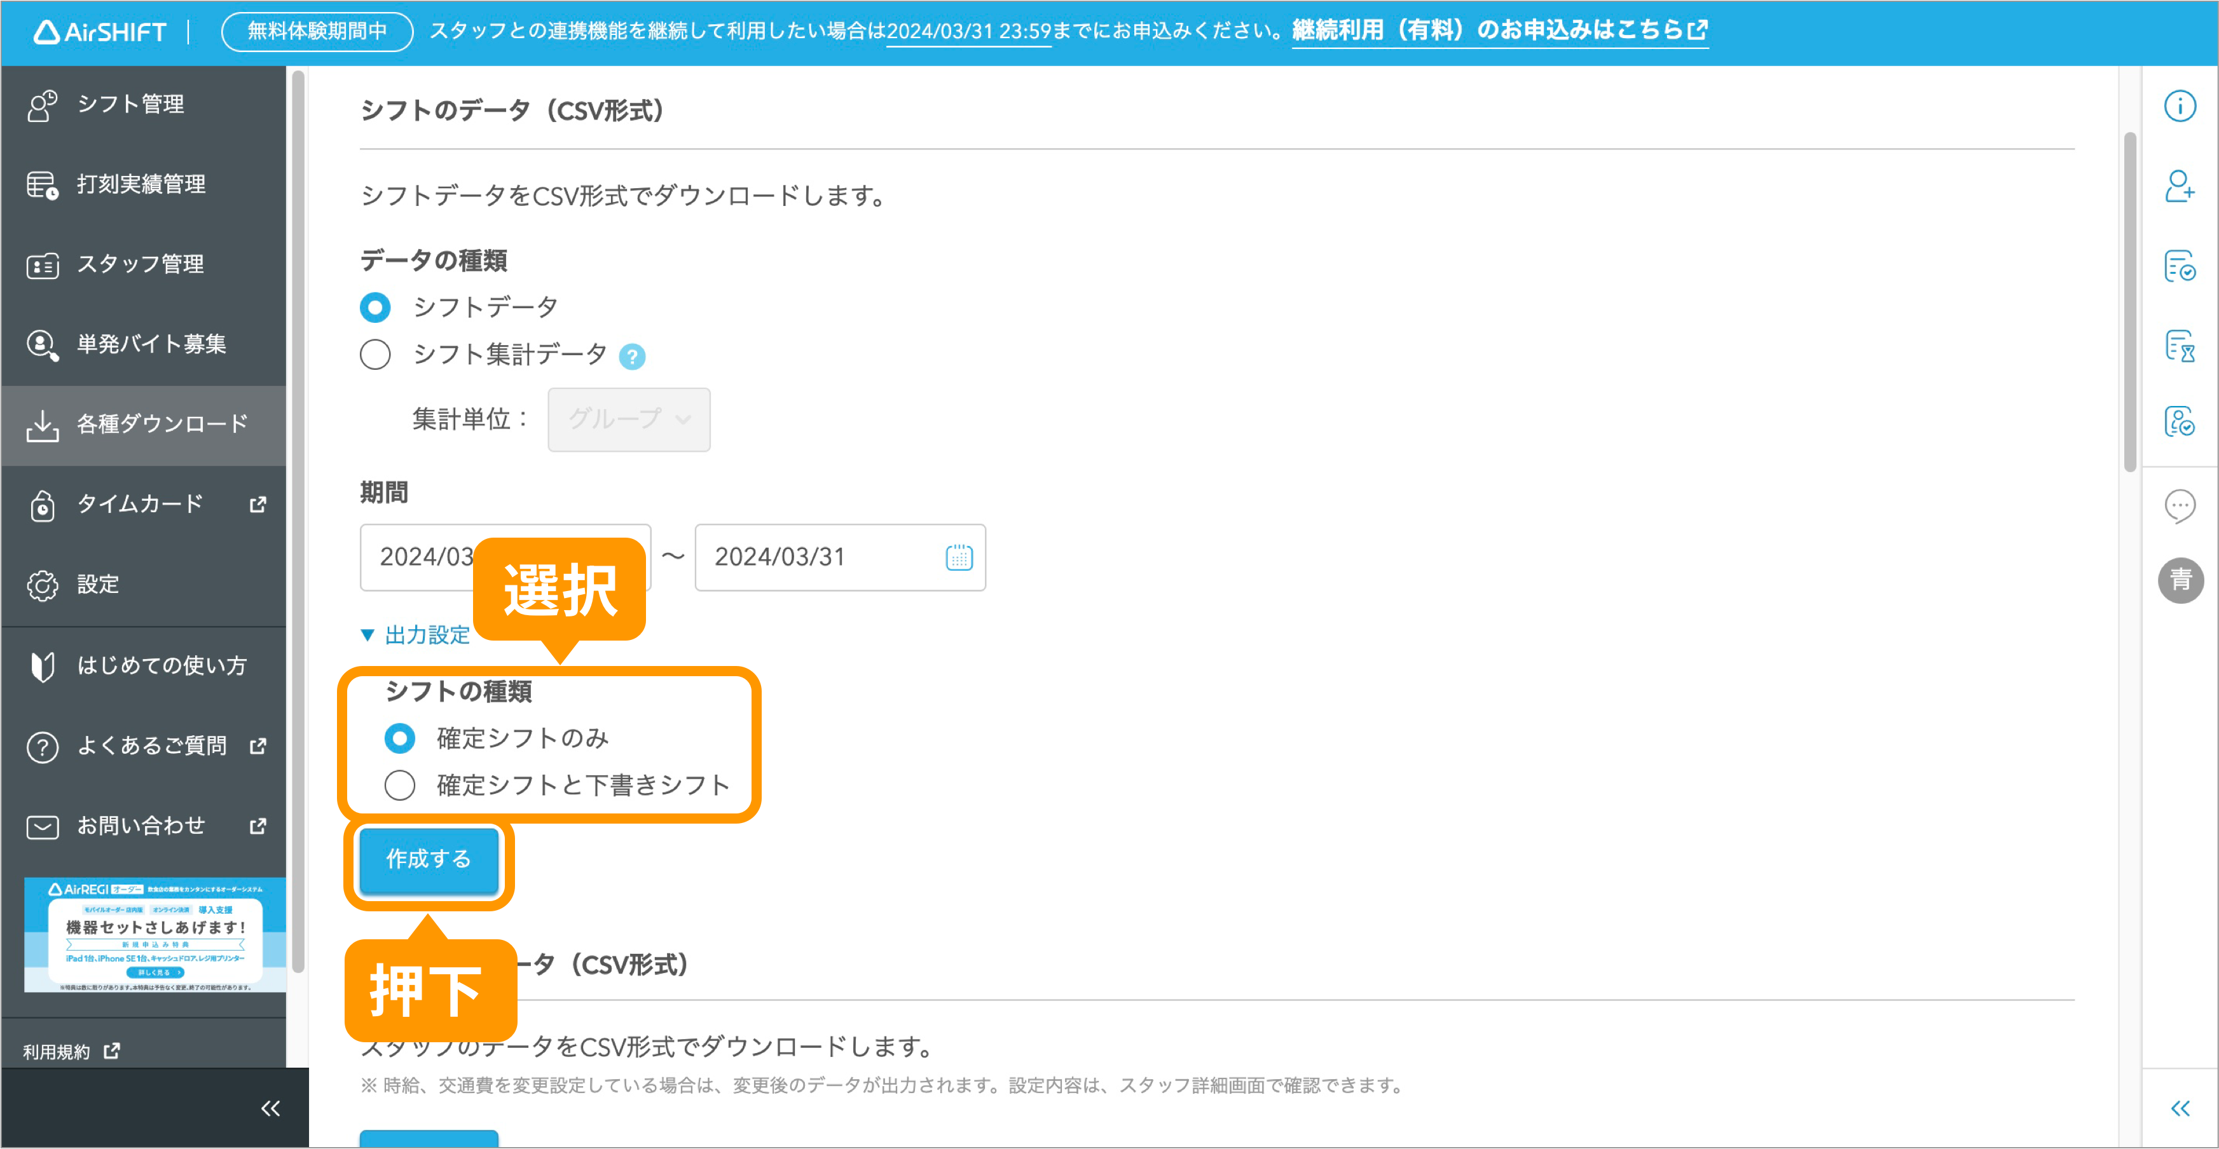Screen dimensions: 2219x1149
Task: Open 継続利用（有料）のお申込みはこちら link
Action: (1500, 31)
